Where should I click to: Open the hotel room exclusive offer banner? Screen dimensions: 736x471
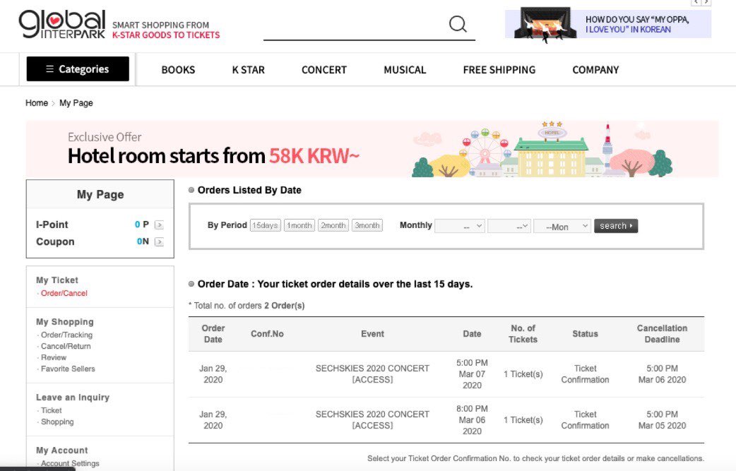372,149
